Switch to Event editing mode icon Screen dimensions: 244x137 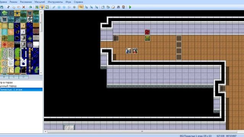pos(42,7)
